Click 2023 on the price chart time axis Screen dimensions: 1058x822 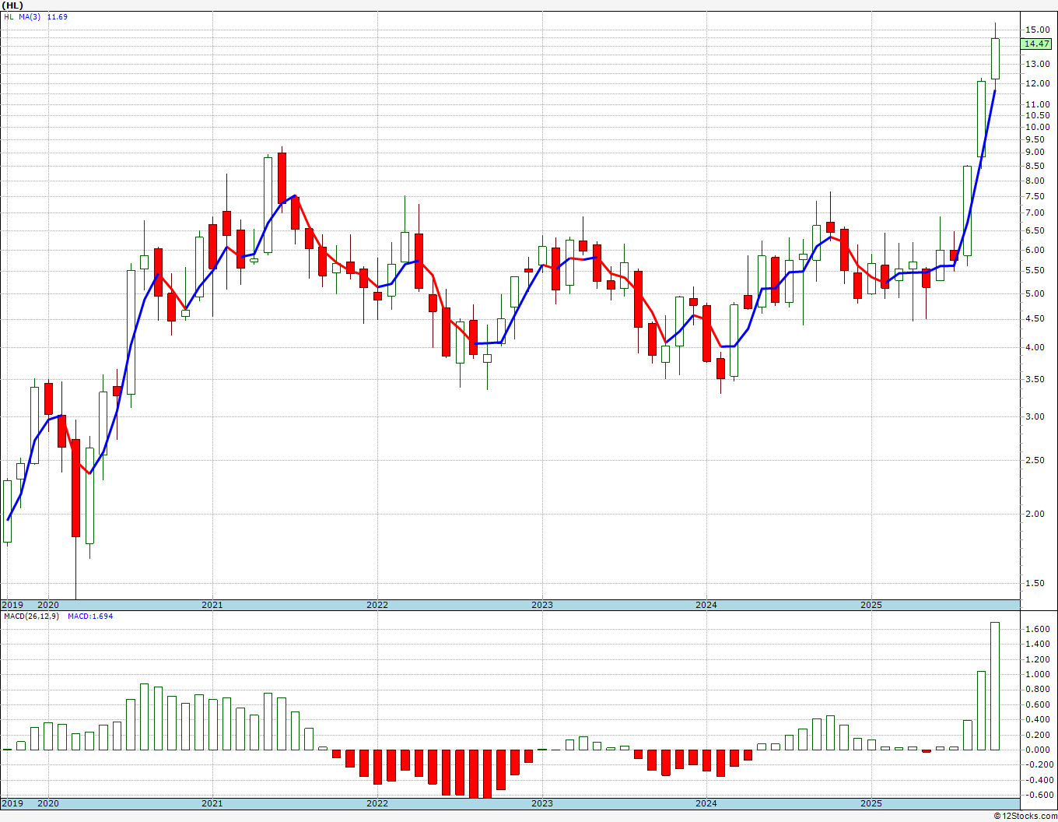(x=542, y=605)
